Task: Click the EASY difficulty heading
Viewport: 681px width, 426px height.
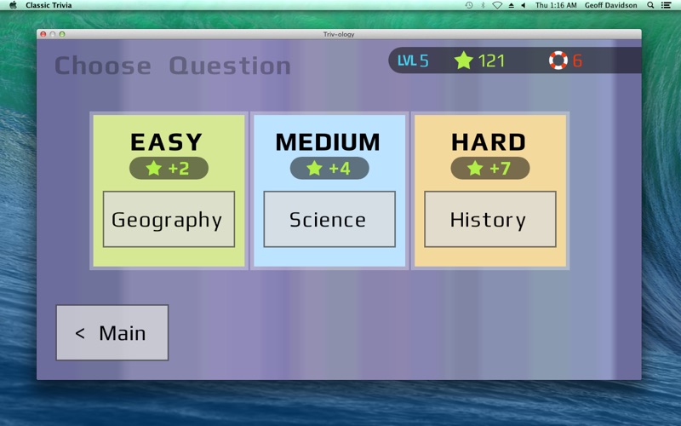Action: point(167,141)
